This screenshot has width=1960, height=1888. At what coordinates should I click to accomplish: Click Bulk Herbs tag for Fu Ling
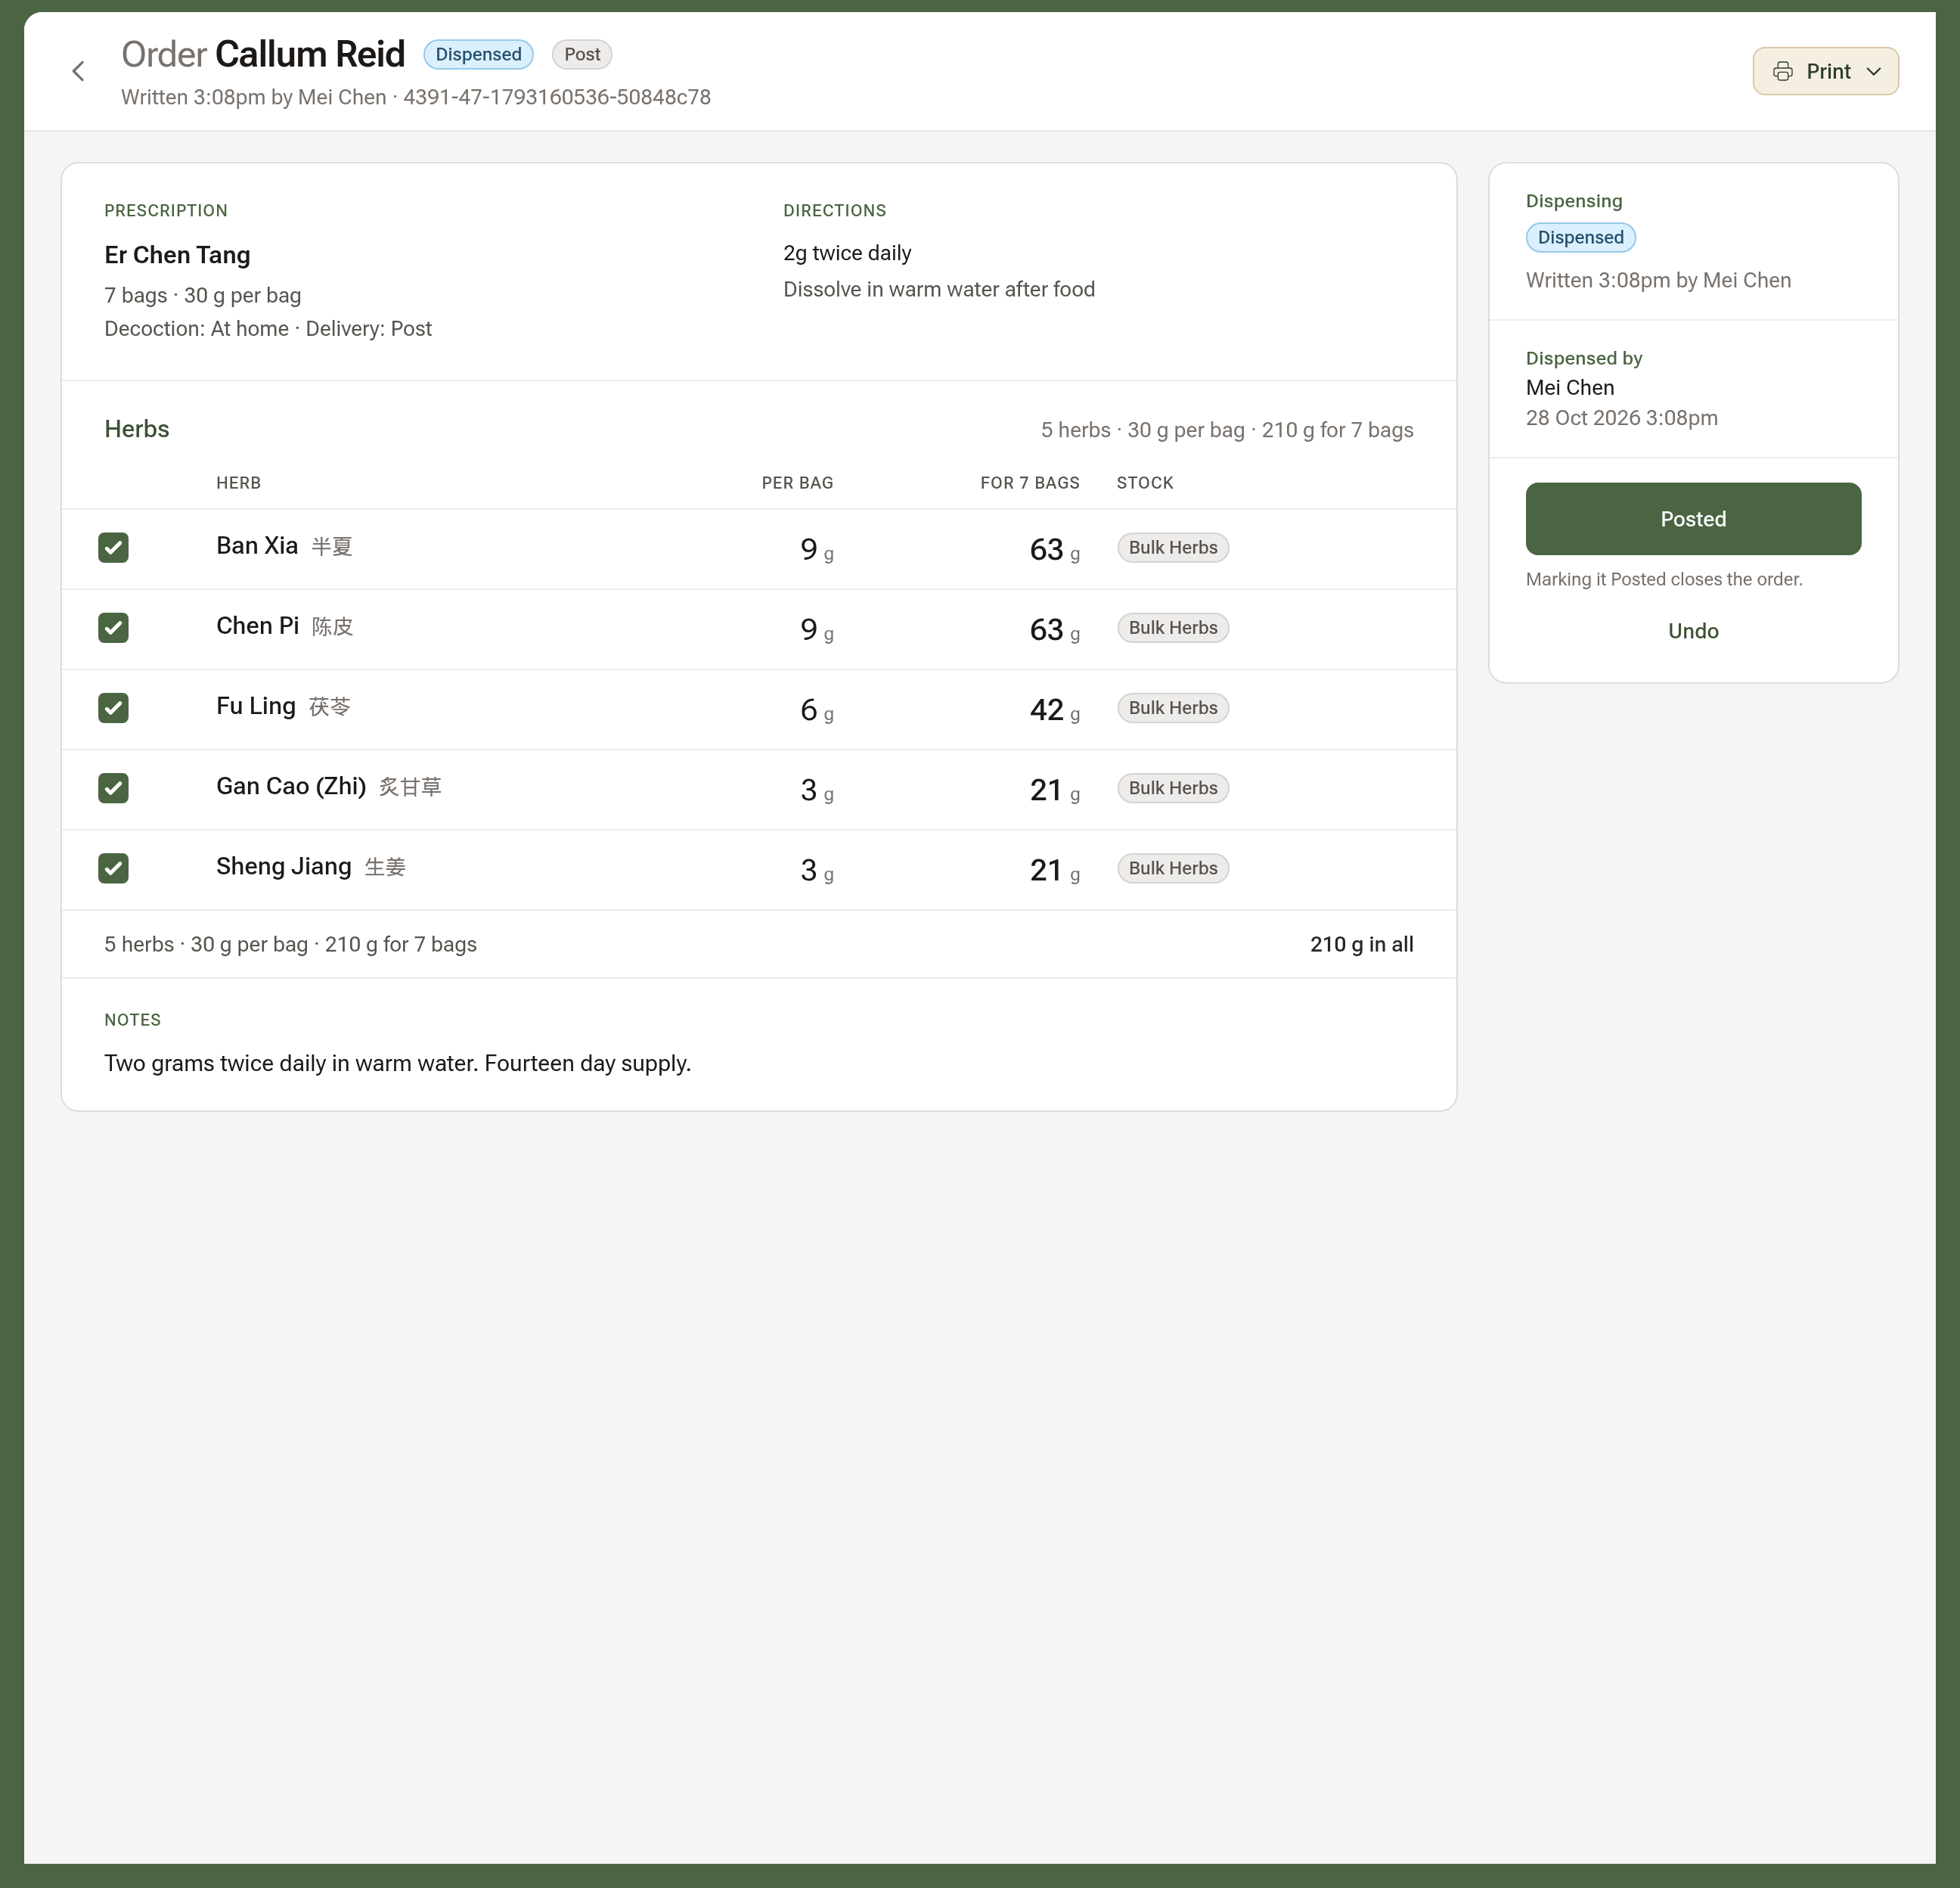click(x=1173, y=707)
